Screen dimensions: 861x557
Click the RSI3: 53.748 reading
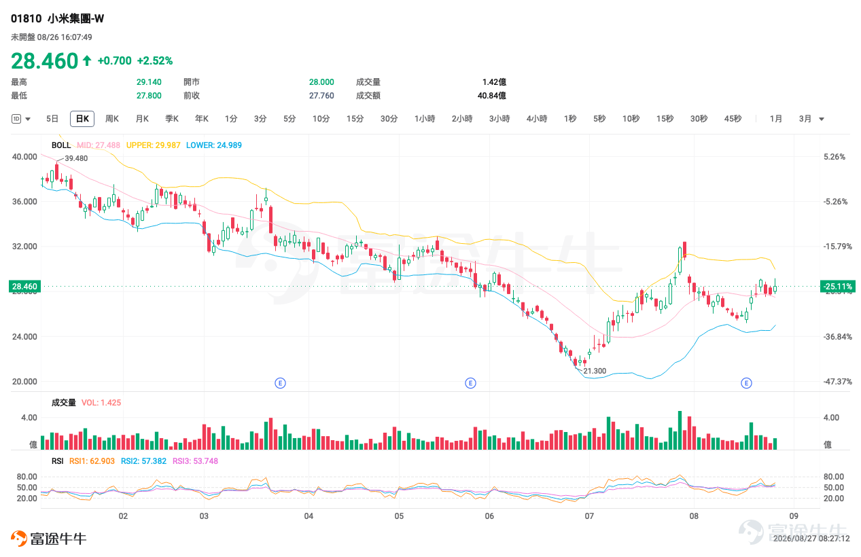195,461
